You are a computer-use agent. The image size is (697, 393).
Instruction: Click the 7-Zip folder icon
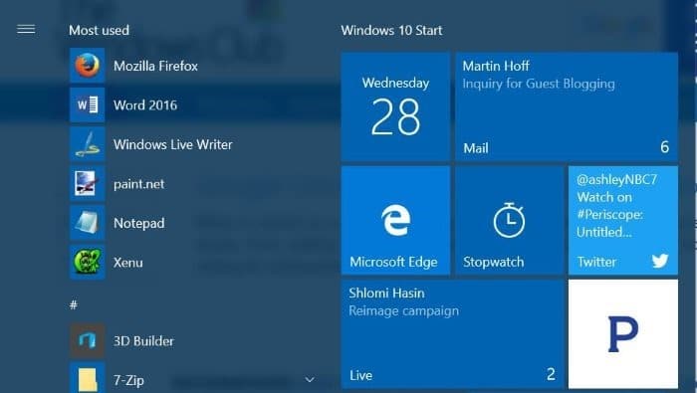pos(88,378)
